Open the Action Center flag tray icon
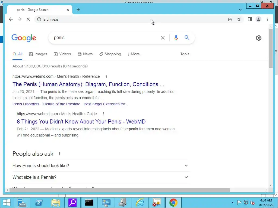 tap(239, 203)
